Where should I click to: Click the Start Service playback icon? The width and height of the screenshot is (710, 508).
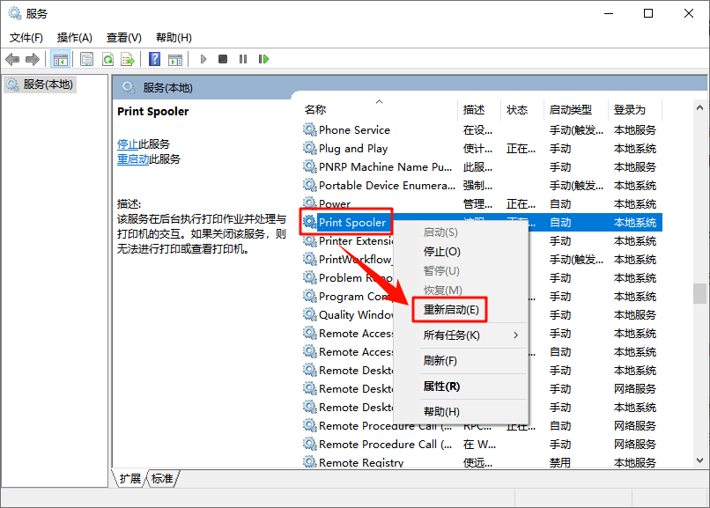203,59
